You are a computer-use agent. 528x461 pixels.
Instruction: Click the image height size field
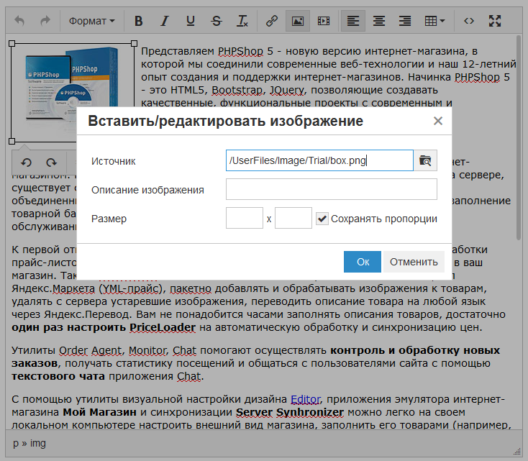click(x=293, y=218)
